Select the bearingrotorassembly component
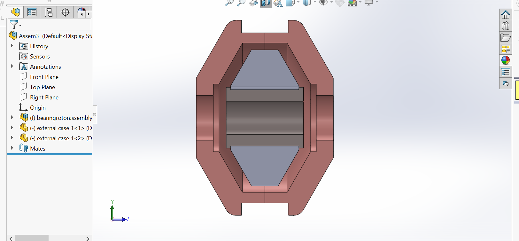The height and width of the screenshot is (241, 519). (61, 118)
